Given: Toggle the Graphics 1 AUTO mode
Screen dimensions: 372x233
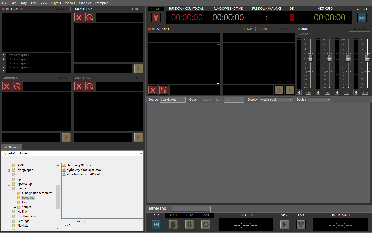Looking at the screenshot, I should click(135, 9).
